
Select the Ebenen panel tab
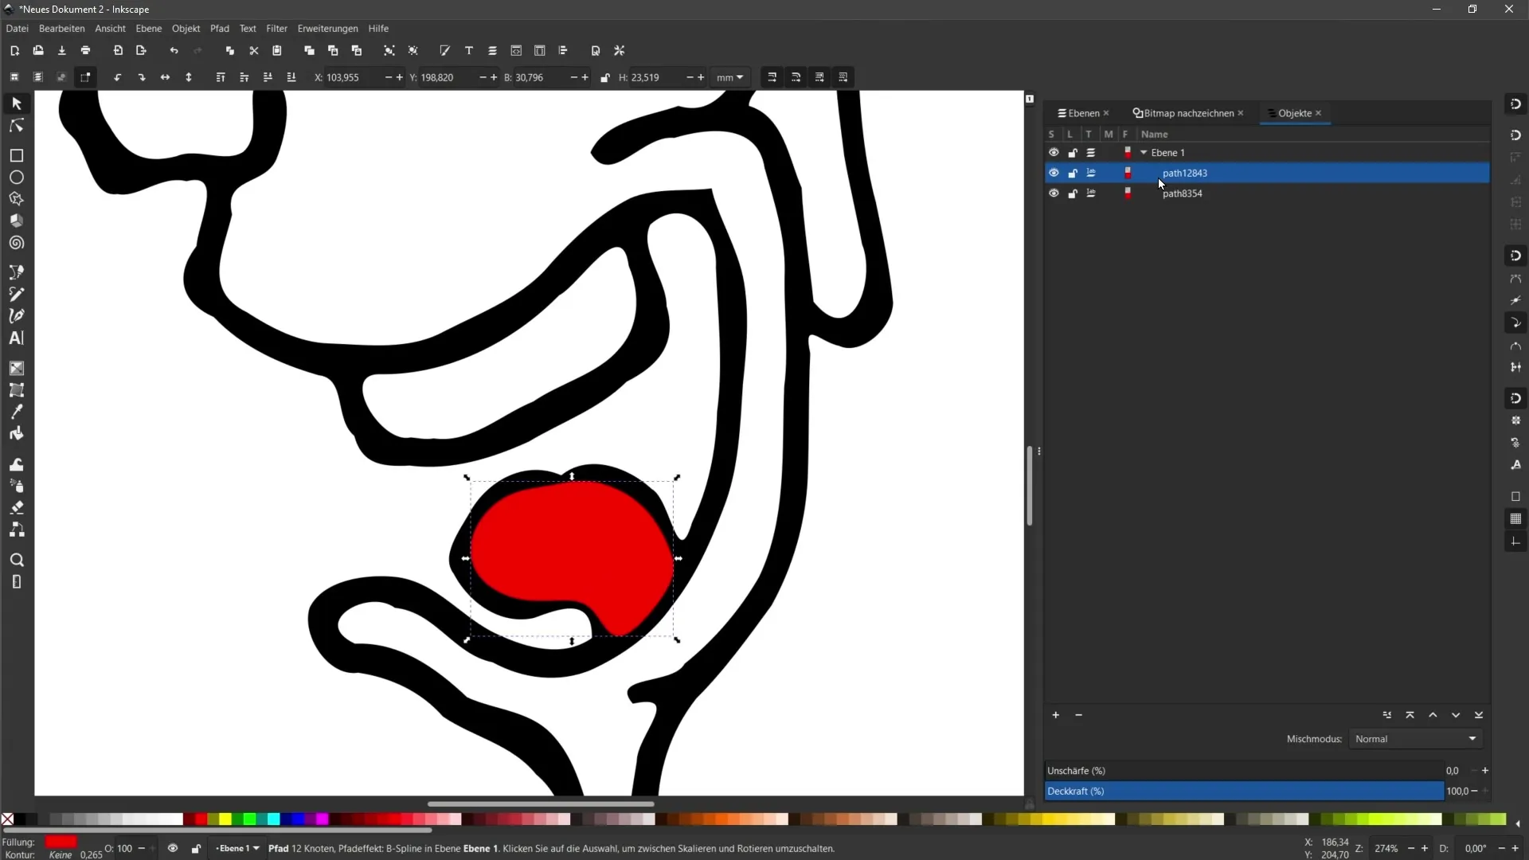pyautogui.click(x=1081, y=112)
